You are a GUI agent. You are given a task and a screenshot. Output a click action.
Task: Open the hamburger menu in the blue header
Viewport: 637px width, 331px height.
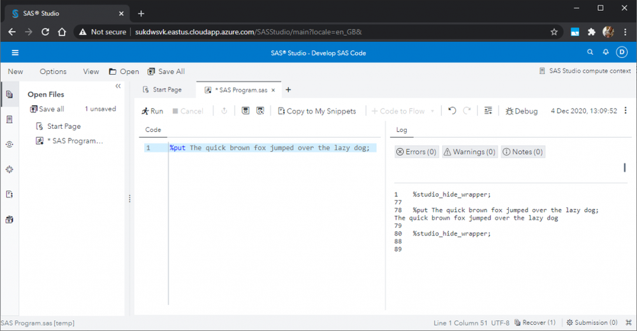coord(15,53)
